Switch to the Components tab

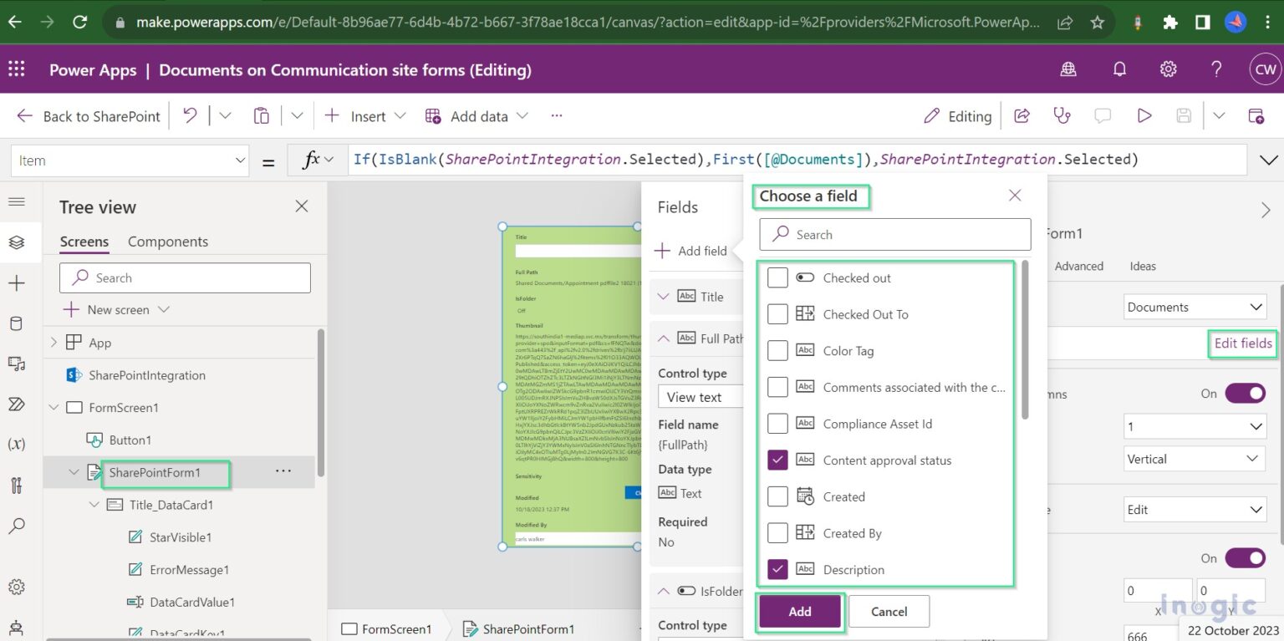pyautogui.click(x=167, y=242)
